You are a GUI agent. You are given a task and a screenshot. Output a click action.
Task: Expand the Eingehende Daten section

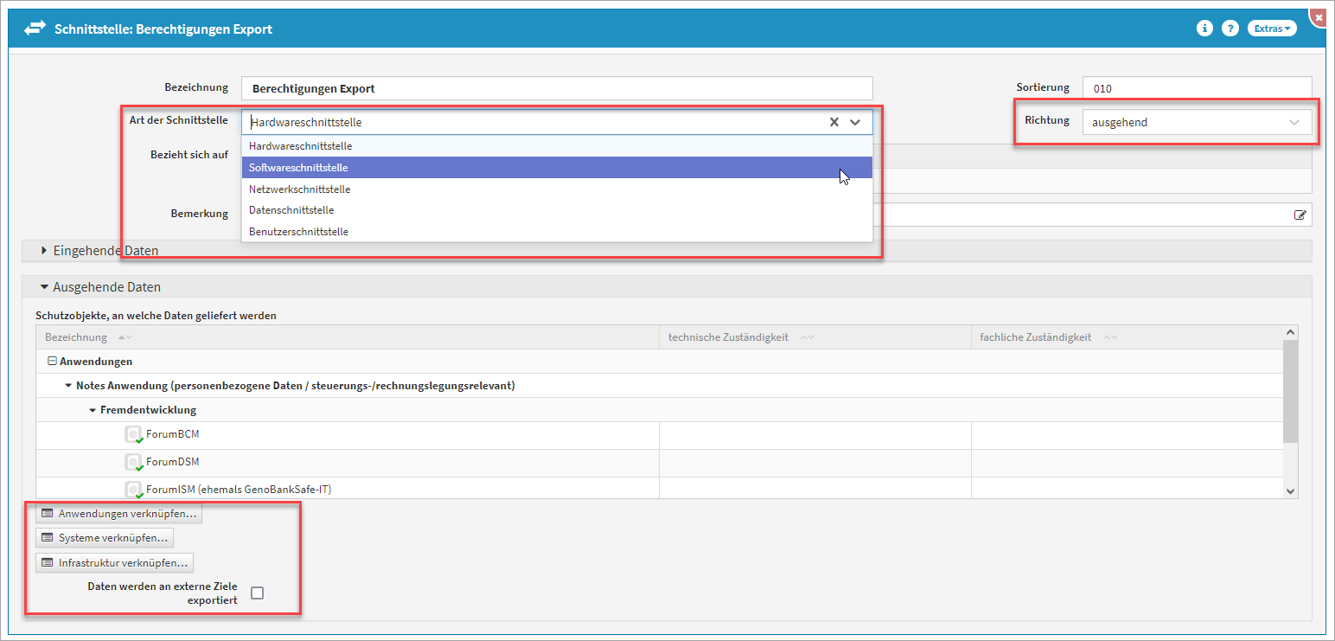(x=45, y=251)
